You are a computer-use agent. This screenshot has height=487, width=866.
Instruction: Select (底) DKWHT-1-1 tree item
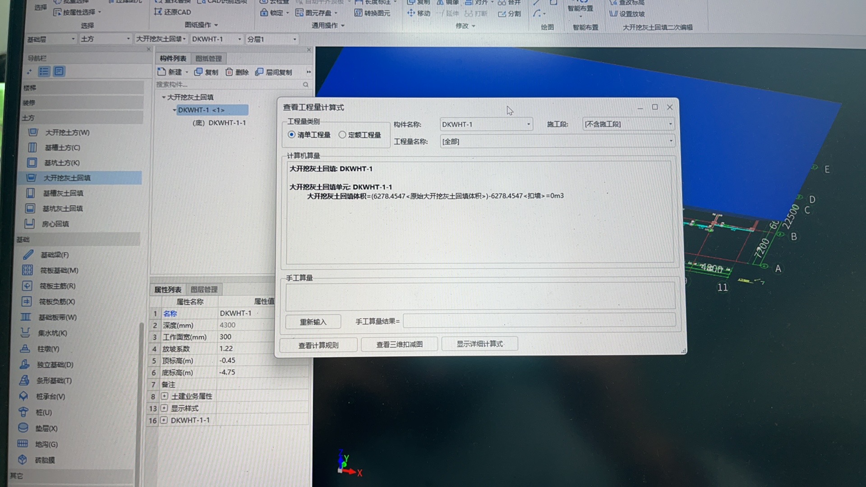coord(219,123)
